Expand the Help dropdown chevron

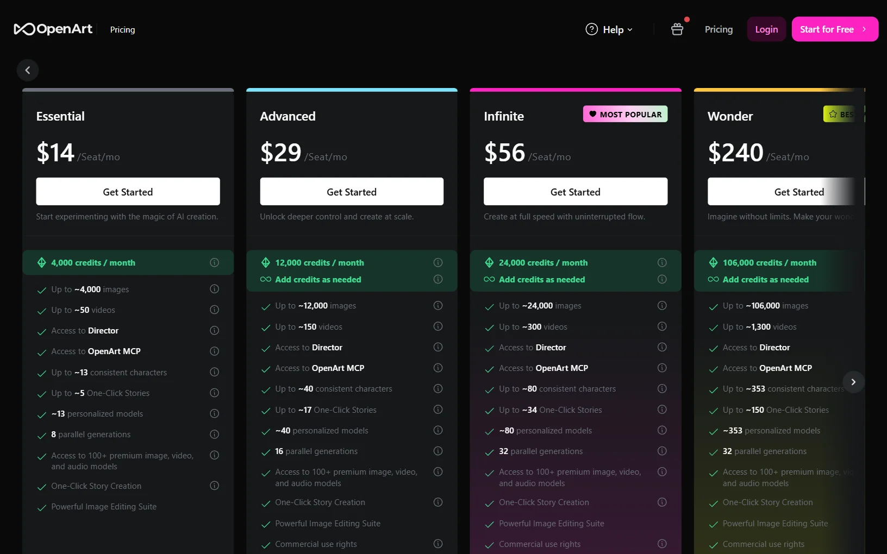pos(630,30)
